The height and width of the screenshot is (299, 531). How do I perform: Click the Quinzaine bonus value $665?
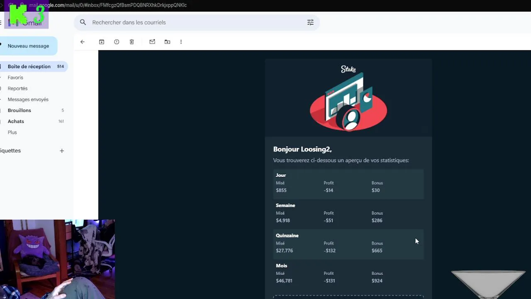point(377,251)
